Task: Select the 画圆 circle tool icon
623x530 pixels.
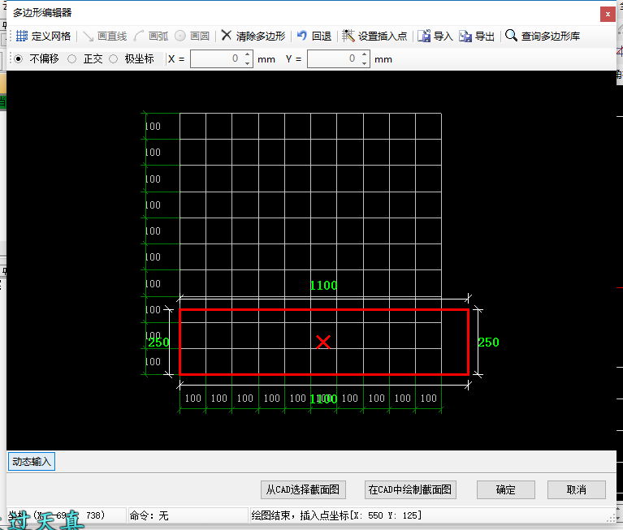Action: [180, 37]
